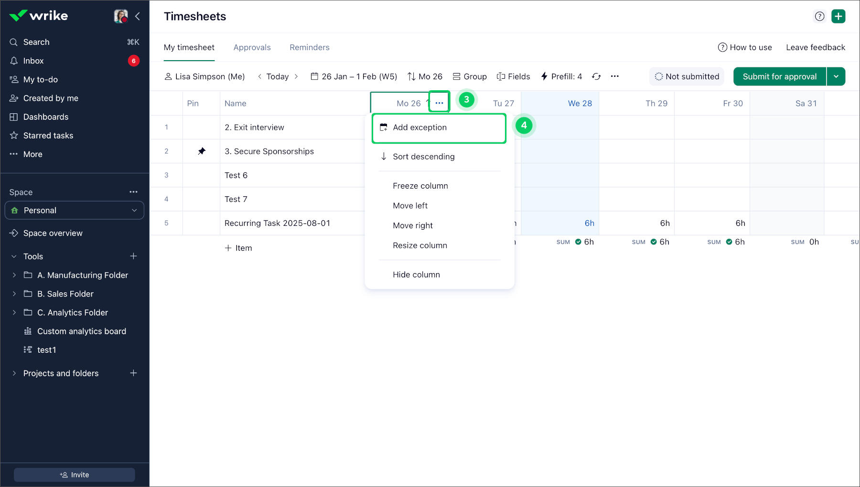Select Add exception menu option
This screenshot has width=860, height=487.
tap(419, 127)
